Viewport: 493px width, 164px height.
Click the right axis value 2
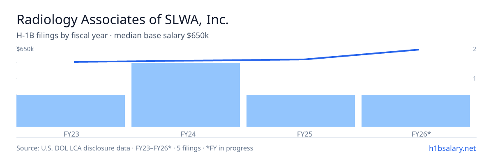[x=475, y=49]
